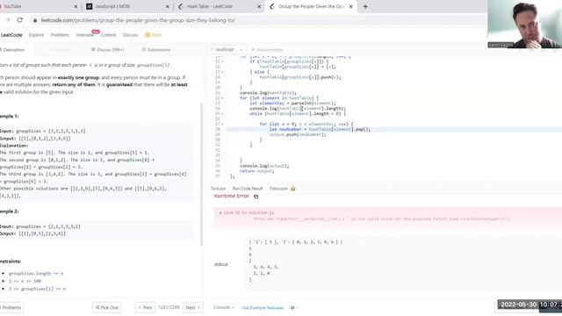Collapse code fold arrow at line 17
This screenshot has width=562, height=316.
coord(222,72)
